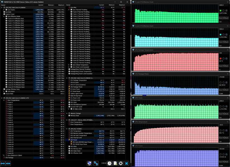Click the shrink-columns blue arrows icon
Viewport: 230px width, 167px height.
pos(8,163)
